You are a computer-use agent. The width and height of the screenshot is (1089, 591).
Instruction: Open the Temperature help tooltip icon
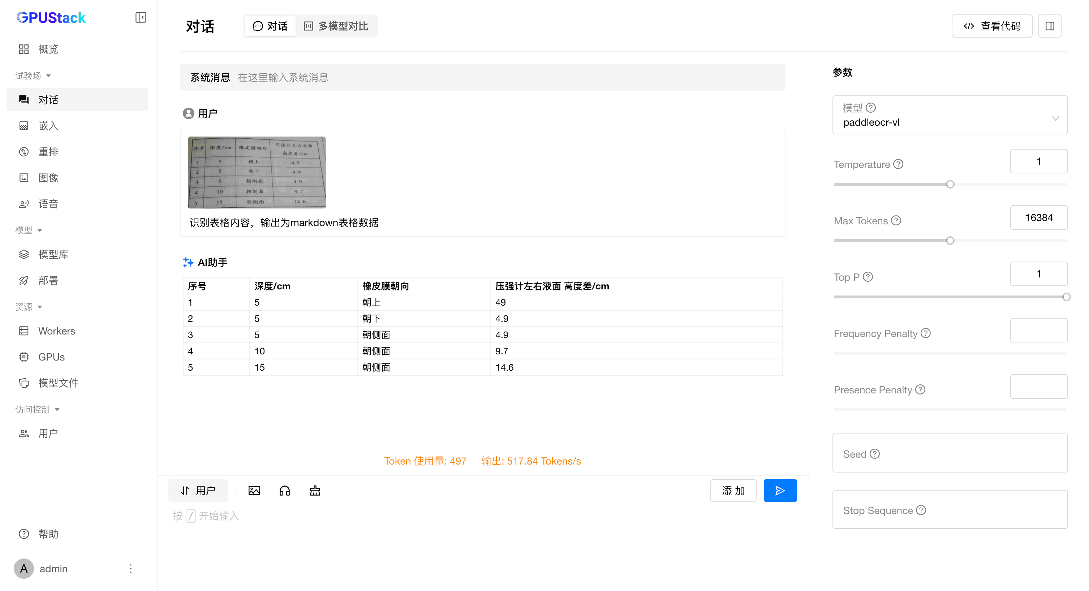(898, 164)
